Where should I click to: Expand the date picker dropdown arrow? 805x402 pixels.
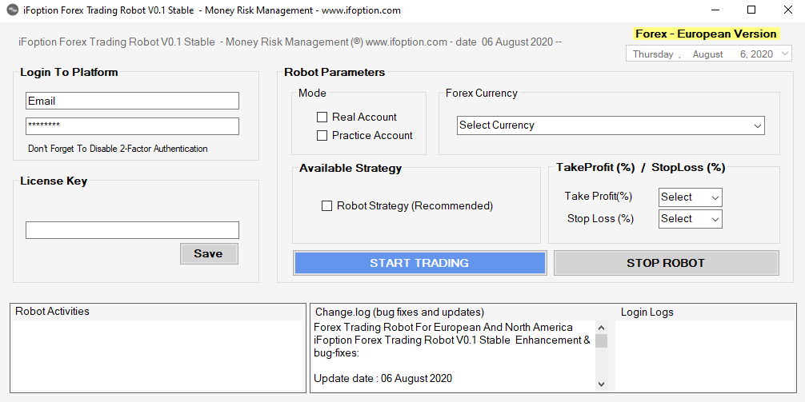coord(785,54)
